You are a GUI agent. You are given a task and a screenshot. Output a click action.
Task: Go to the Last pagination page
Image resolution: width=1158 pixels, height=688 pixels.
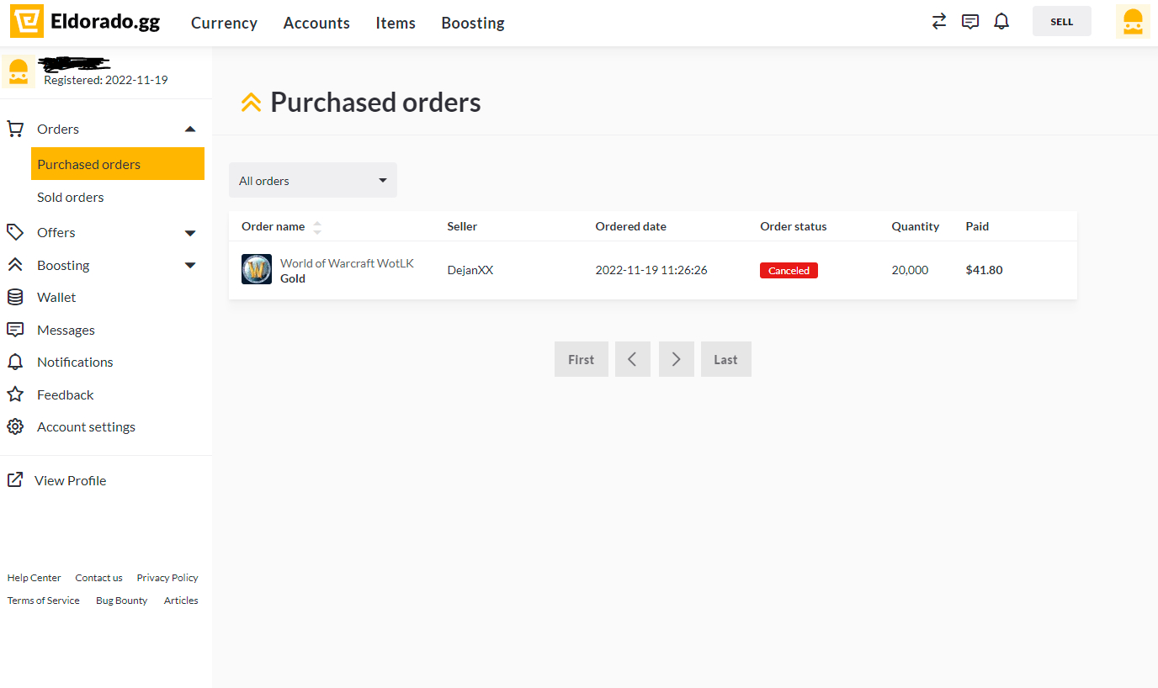pyautogui.click(x=725, y=359)
